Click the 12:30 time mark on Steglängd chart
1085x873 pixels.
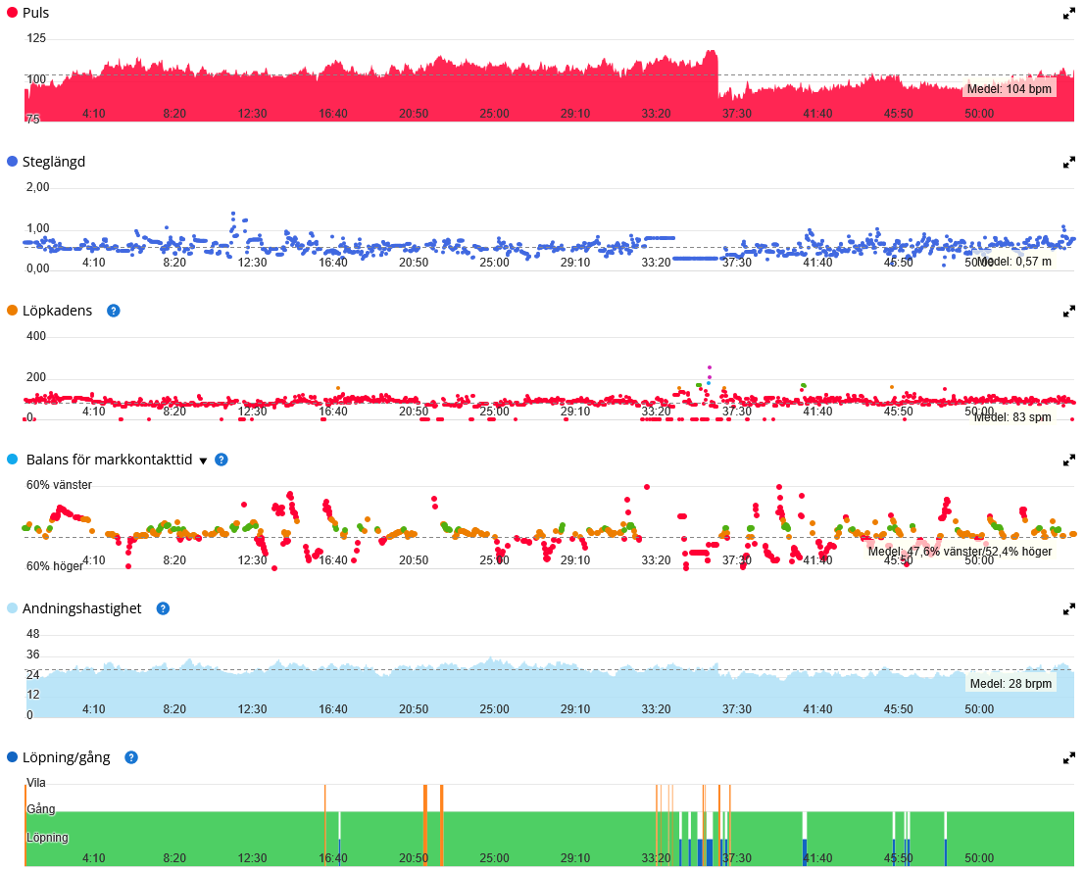[253, 263]
